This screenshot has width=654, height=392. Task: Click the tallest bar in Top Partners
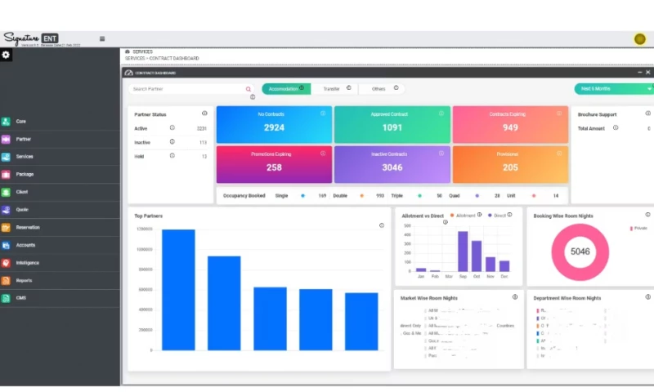[x=178, y=290]
